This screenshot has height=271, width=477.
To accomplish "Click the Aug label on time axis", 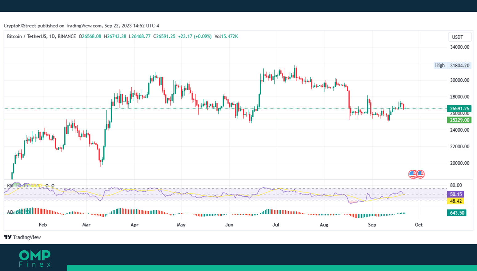I will (324, 225).
